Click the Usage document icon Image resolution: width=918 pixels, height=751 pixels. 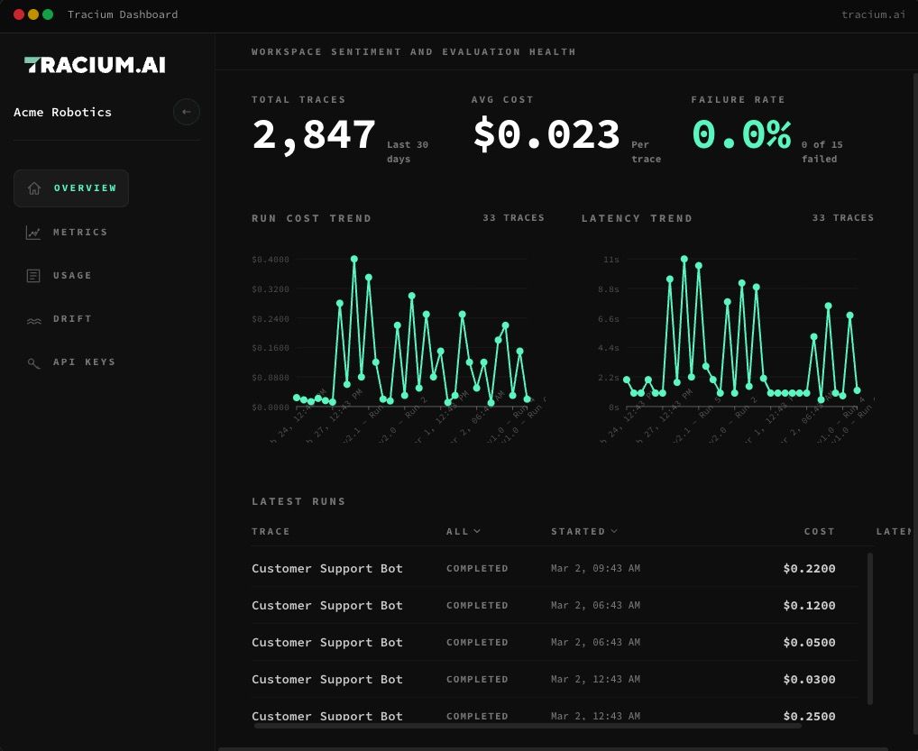click(x=33, y=276)
